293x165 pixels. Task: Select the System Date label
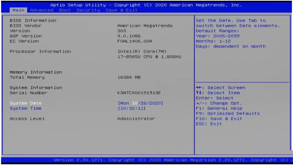coord(25,103)
